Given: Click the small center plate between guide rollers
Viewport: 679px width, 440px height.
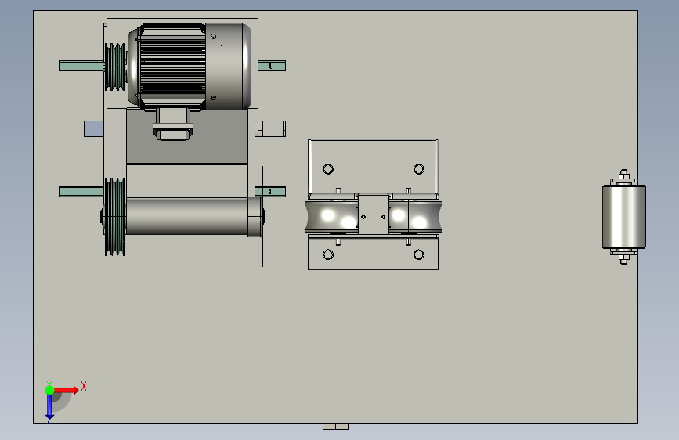Looking at the screenshot, I should pos(374,215).
